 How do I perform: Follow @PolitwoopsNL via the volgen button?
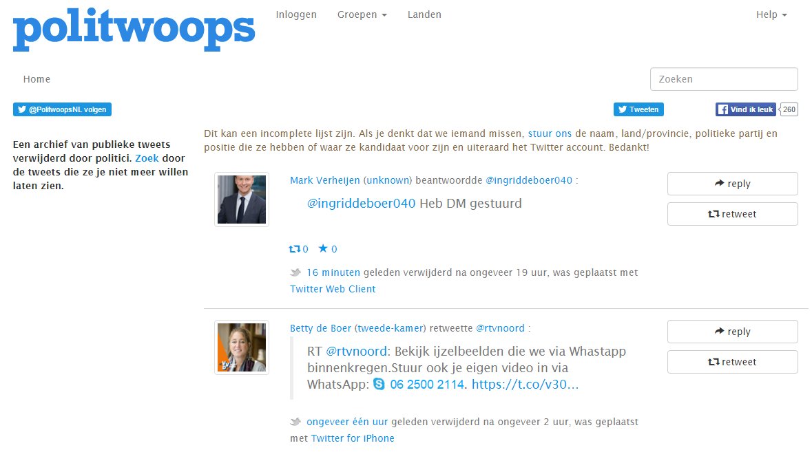pyautogui.click(x=62, y=109)
